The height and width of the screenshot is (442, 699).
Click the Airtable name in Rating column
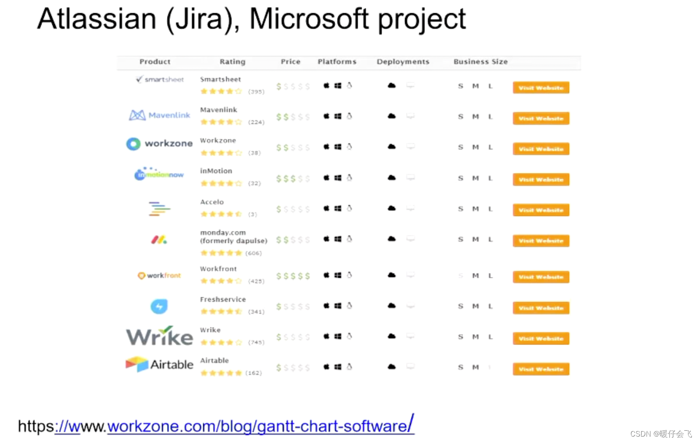coord(214,361)
